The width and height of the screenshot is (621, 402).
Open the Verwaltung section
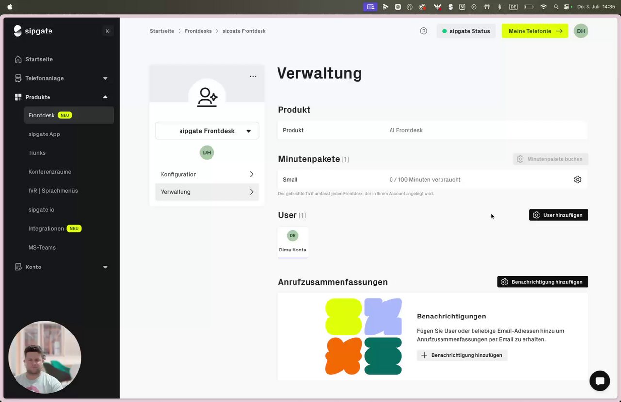point(207,192)
